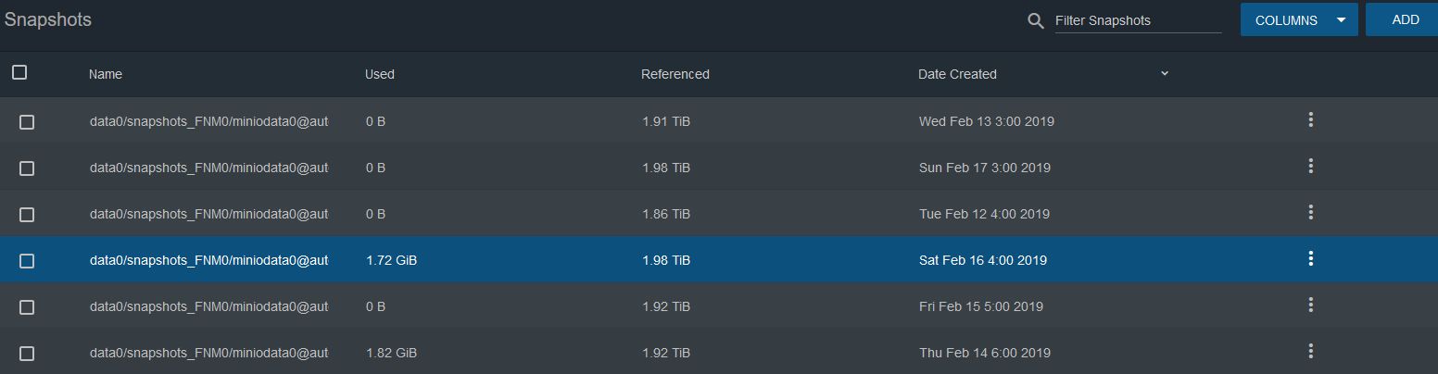This screenshot has width=1438, height=374.
Task: Sort snapshots by Name column
Action: click(106, 74)
